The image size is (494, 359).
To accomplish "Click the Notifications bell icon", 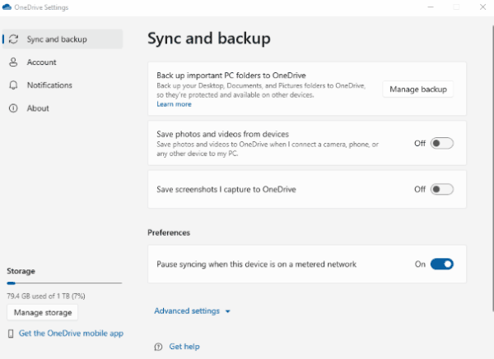I will (13, 85).
